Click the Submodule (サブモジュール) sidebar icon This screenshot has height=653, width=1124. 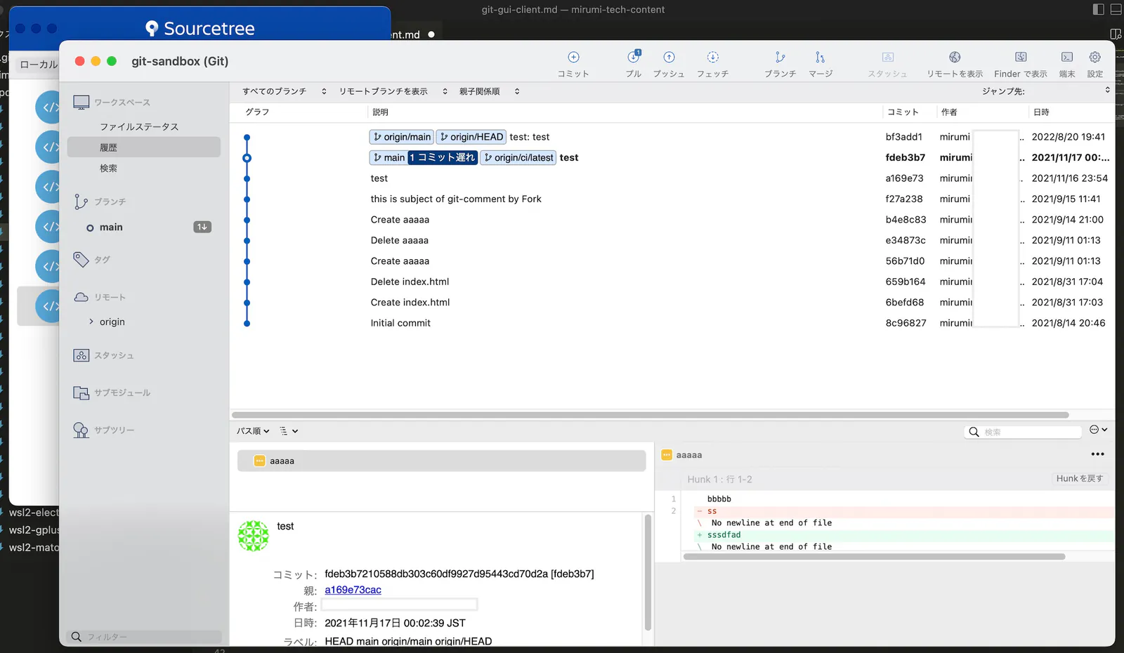click(81, 393)
